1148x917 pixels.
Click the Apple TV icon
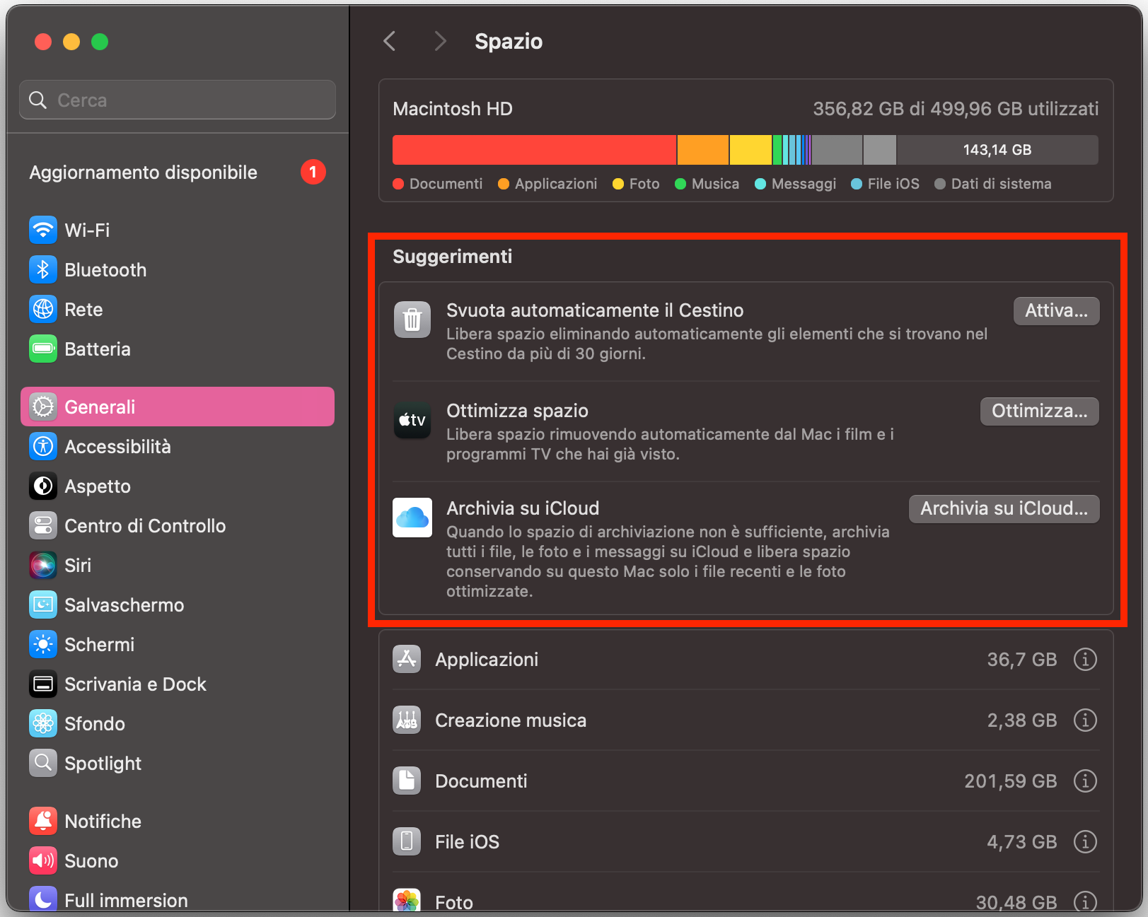tap(412, 420)
